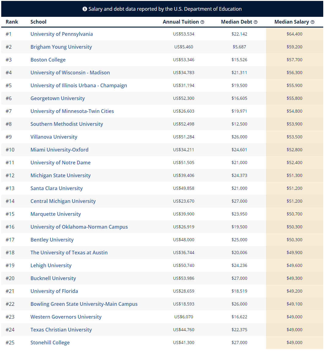The image size is (326, 352).
Task: Open Bentley University link
Action: click(52, 240)
